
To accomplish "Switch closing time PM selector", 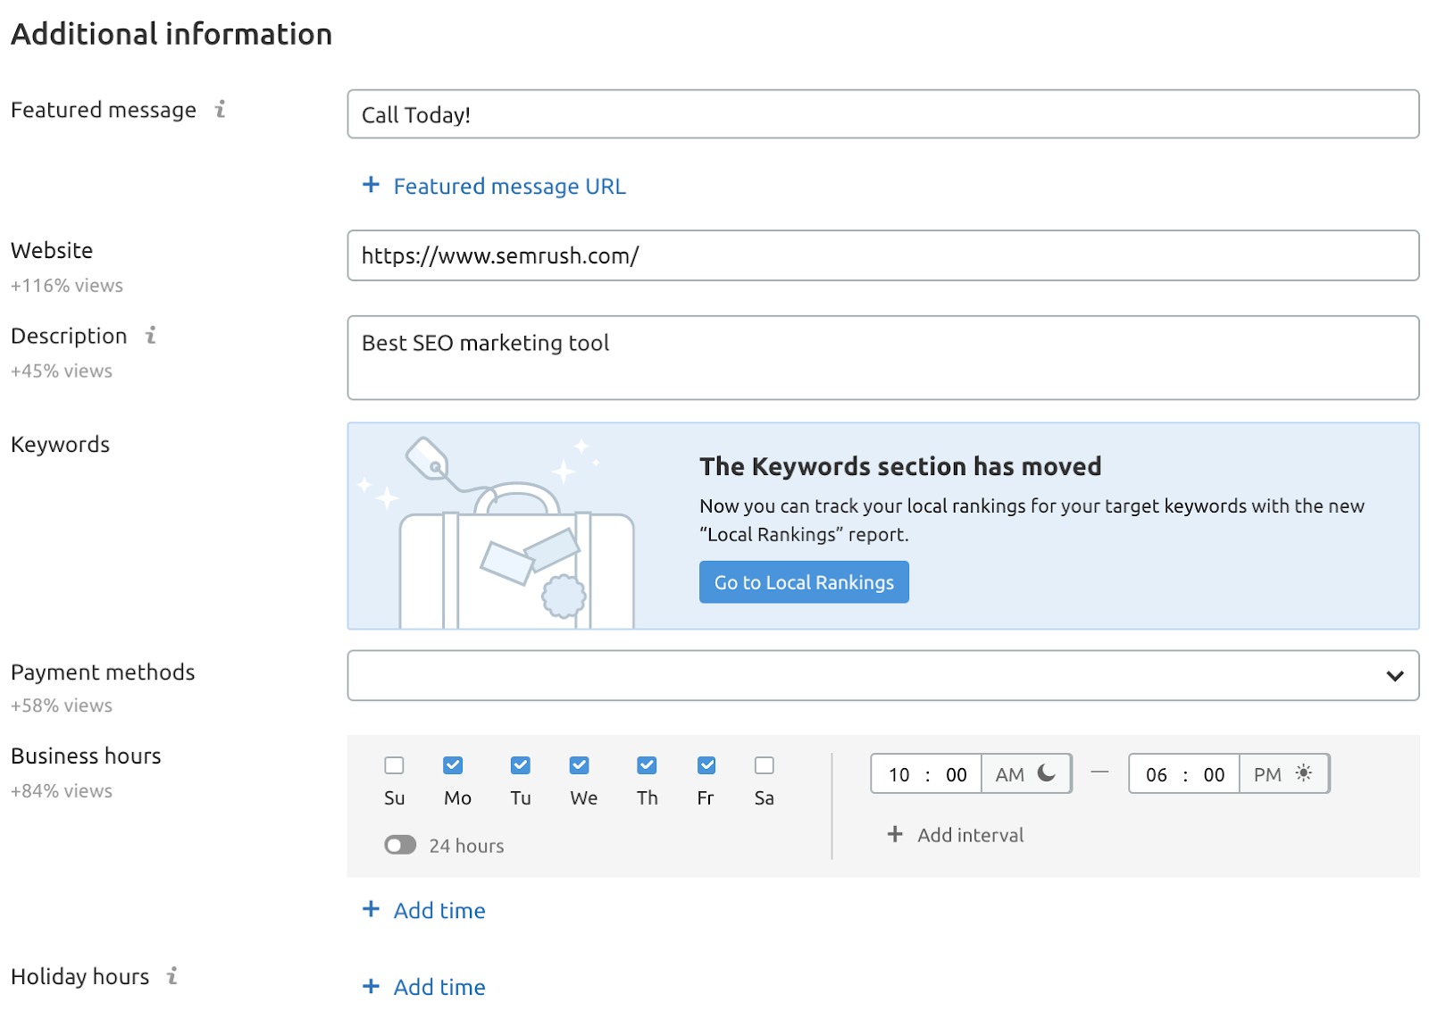I will [x=1283, y=773].
